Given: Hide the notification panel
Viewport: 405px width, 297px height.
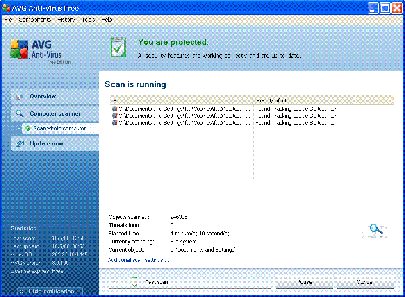Looking at the screenshot, I should pyautogui.click(x=50, y=291).
